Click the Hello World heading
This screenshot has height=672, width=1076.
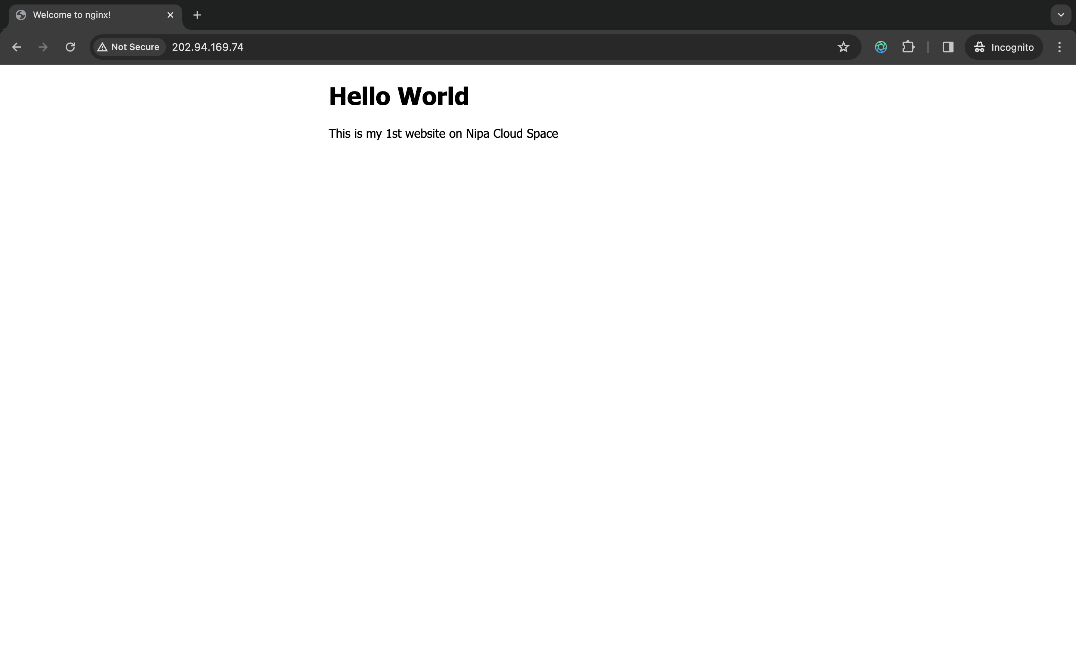pyautogui.click(x=399, y=96)
